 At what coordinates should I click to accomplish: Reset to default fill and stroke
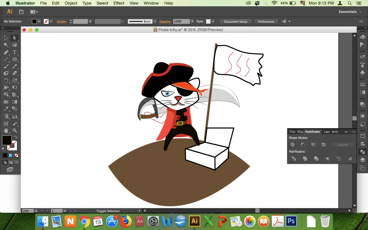point(3,149)
